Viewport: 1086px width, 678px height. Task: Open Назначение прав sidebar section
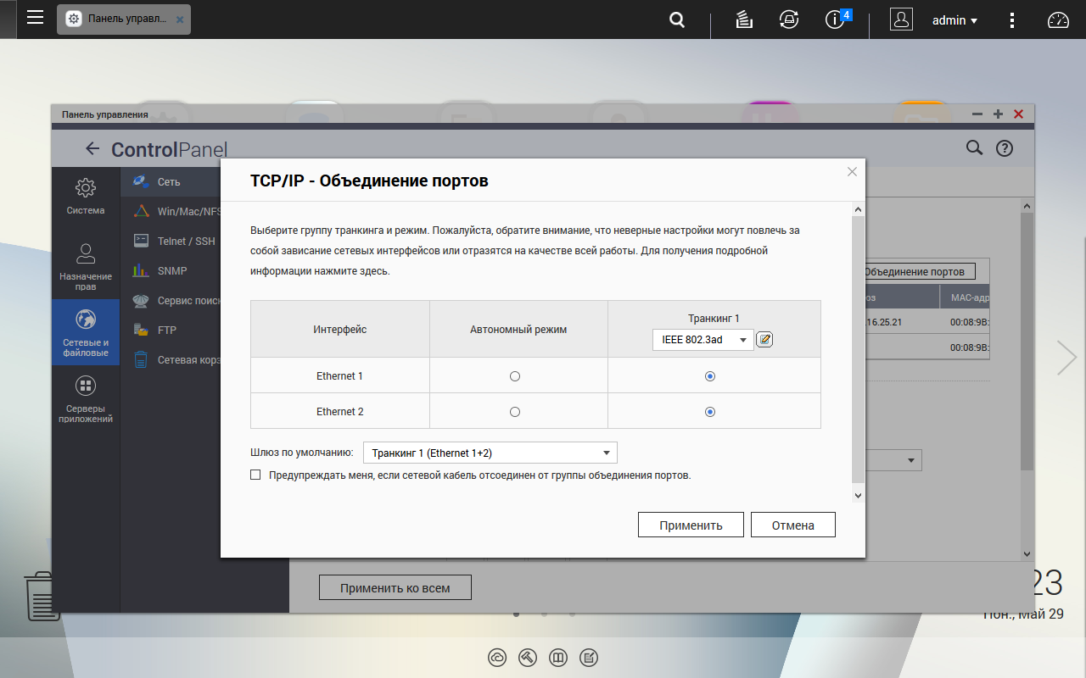pos(86,266)
